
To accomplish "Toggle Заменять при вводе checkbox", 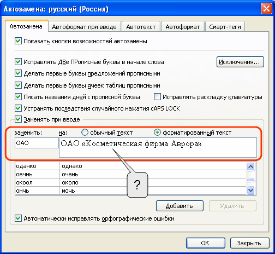I will click(18, 119).
